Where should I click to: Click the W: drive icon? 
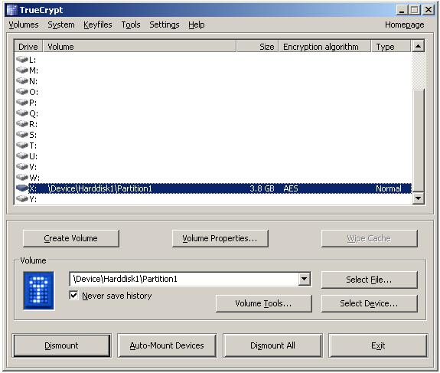[x=22, y=177]
